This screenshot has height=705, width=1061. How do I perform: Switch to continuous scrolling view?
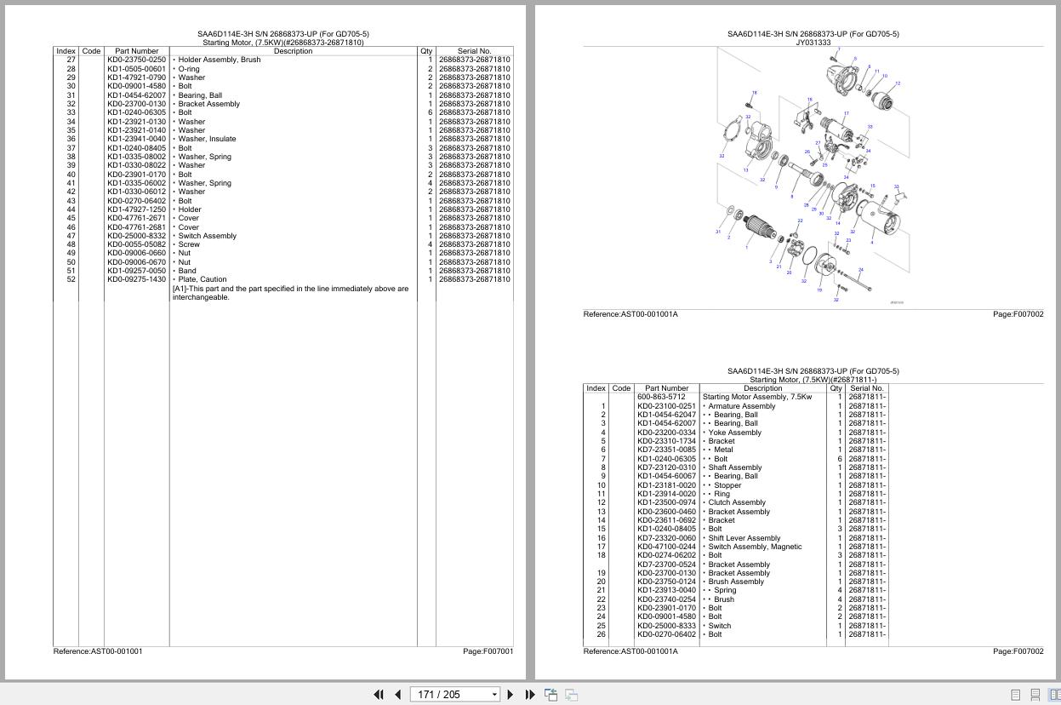click(1035, 695)
